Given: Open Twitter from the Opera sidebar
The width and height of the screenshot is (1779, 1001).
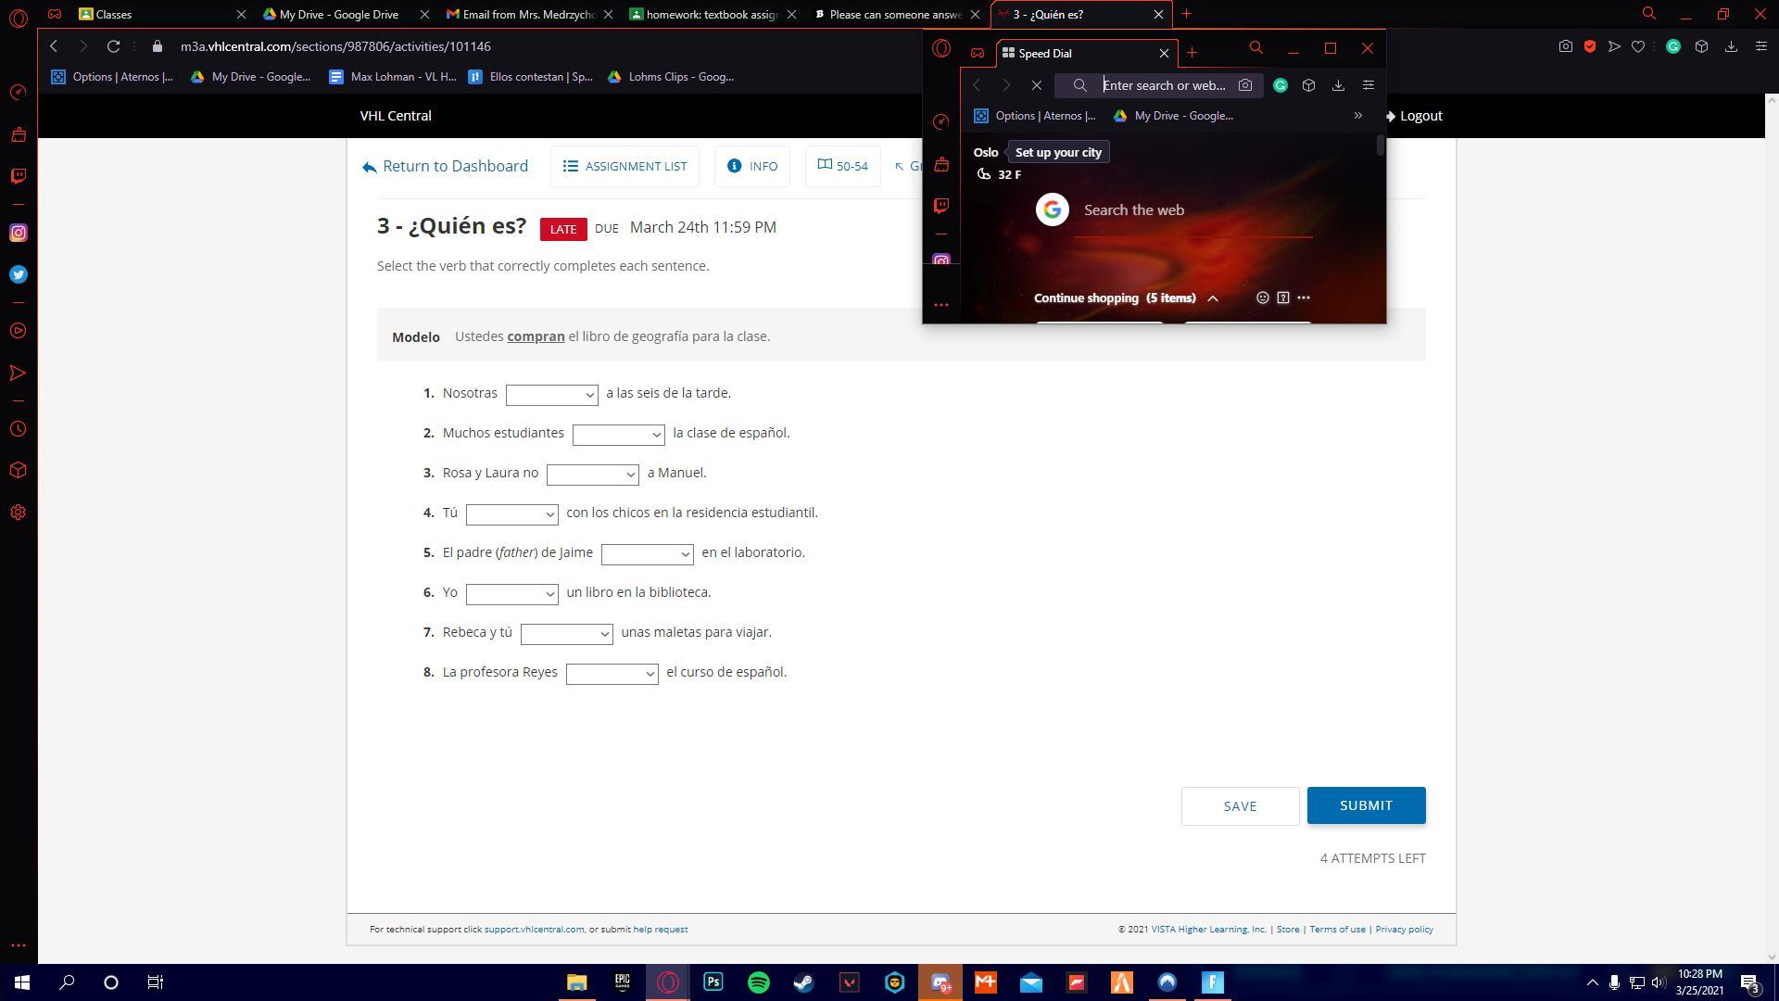Looking at the screenshot, I should pyautogui.click(x=19, y=274).
